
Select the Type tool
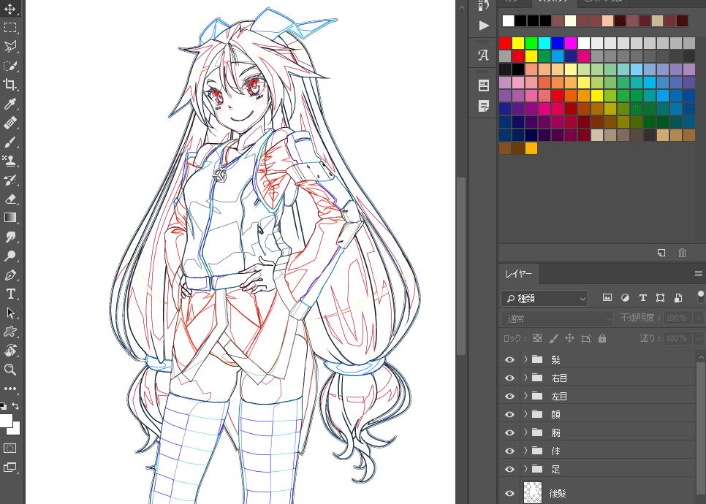click(10, 294)
